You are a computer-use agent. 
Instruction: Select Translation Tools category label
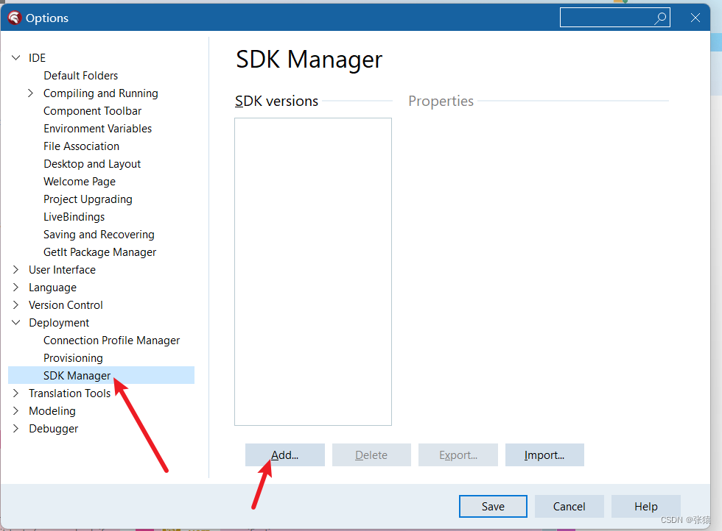click(69, 393)
